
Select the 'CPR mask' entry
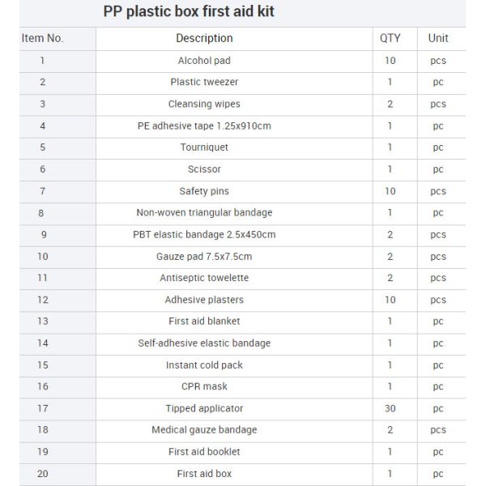coord(204,386)
